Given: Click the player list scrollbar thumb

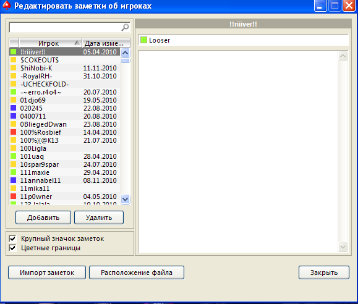Looking at the screenshot, I should click(x=126, y=61).
